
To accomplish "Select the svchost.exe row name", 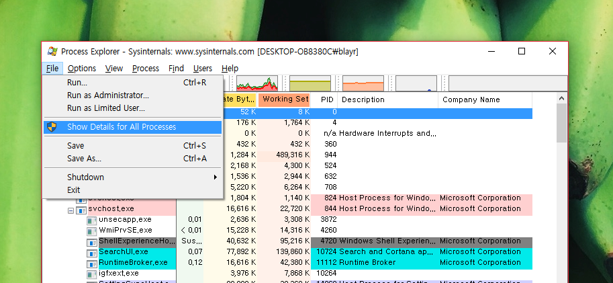I will tap(111, 208).
